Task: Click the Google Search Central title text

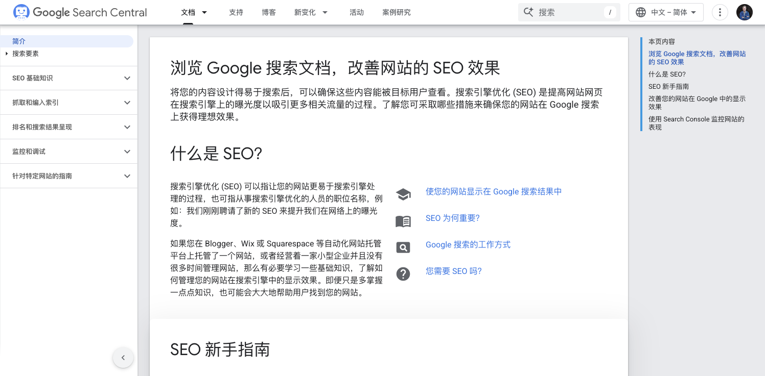Action: [90, 12]
